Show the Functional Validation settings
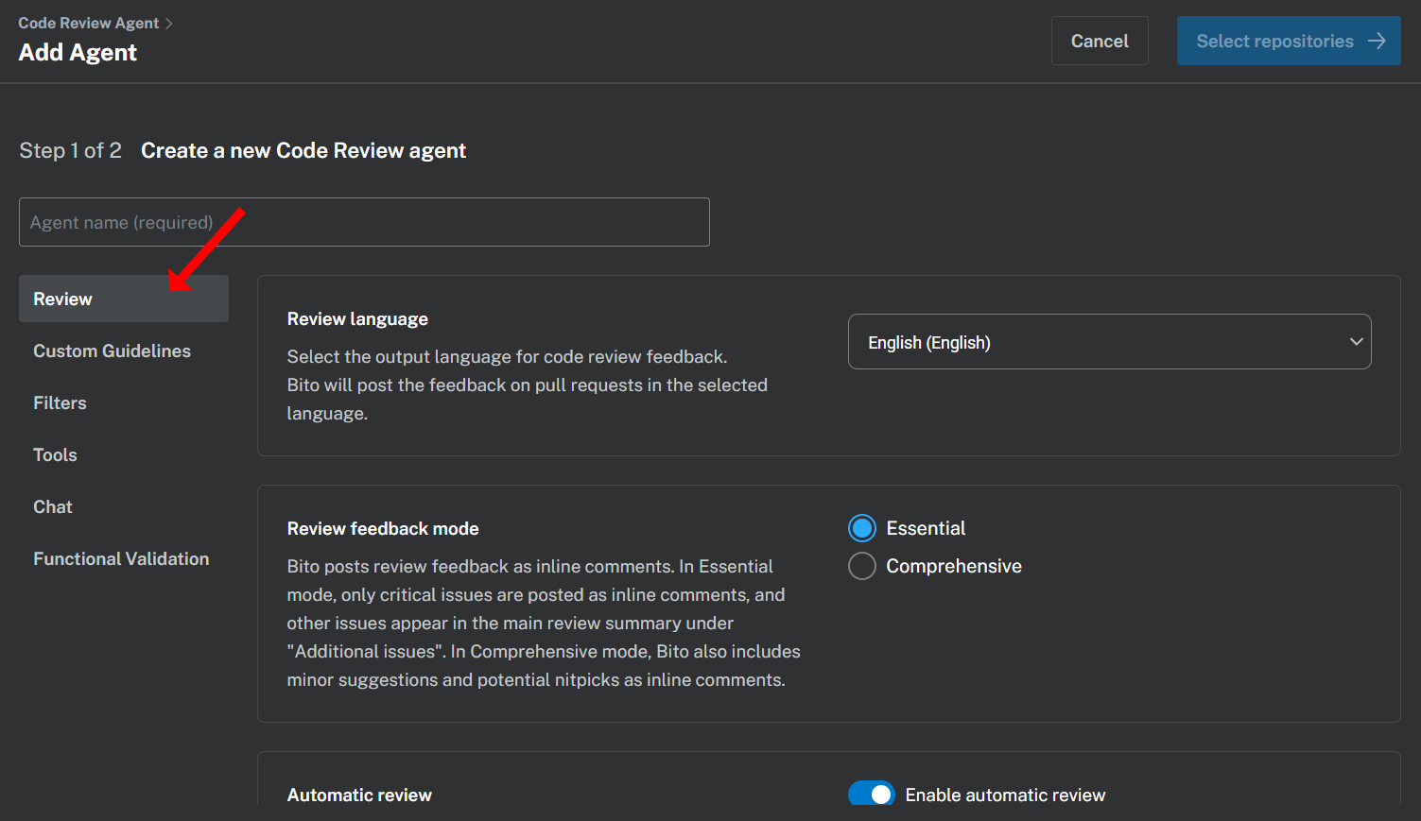Image resolution: width=1421 pixels, height=821 pixels. pos(121,558)
